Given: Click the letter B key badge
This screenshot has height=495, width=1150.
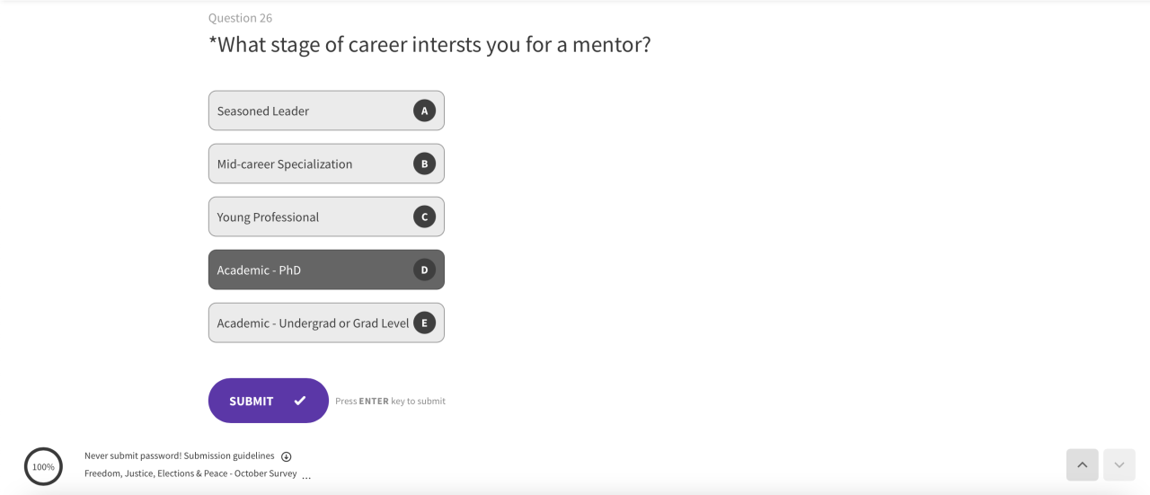Looking at the screenshot, I should pos(424,164).
